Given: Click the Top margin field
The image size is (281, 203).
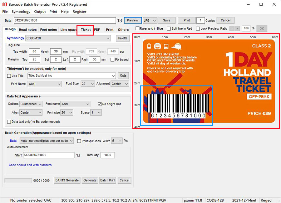Looking at the screenshot, I should tap(34, 60).
